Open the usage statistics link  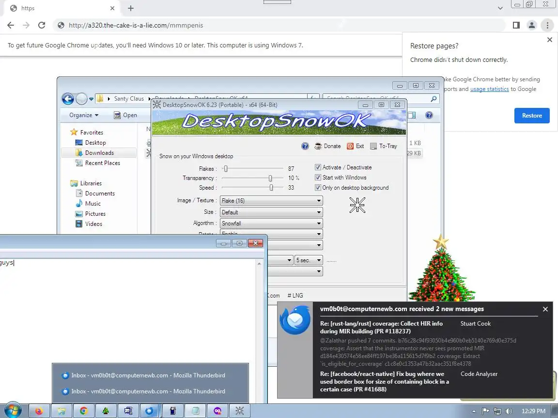[x=489, y=89]
